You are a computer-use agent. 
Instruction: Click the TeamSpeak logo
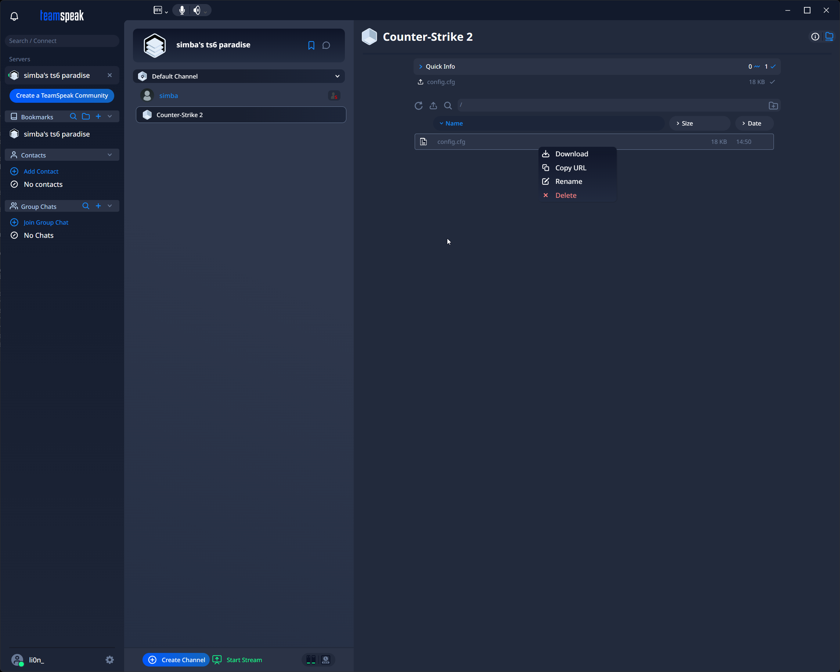pyautogui.click(x=62, y=16)
